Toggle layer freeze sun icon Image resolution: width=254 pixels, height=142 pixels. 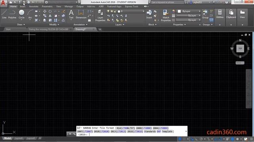click(112, 11)
